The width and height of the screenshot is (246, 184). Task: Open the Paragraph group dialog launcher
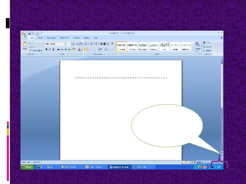click(113, 54)
